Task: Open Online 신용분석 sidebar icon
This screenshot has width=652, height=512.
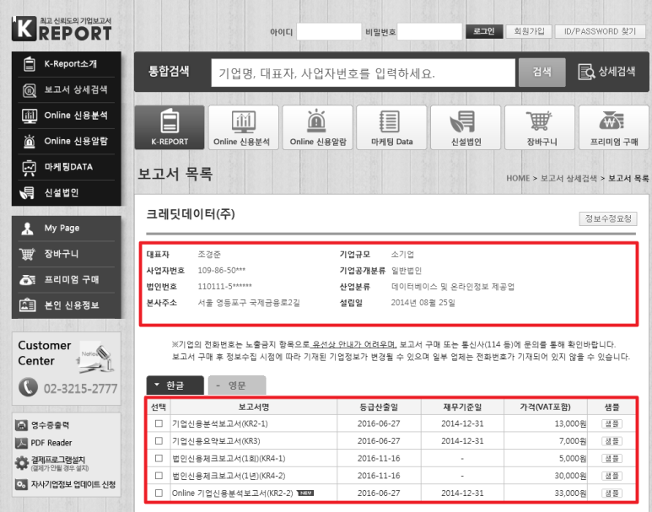Action: point(30,116)
